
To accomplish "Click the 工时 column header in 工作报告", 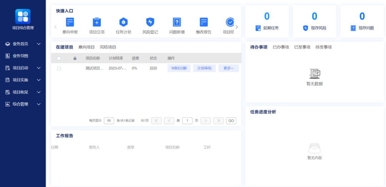I will [x=207, y=147].
